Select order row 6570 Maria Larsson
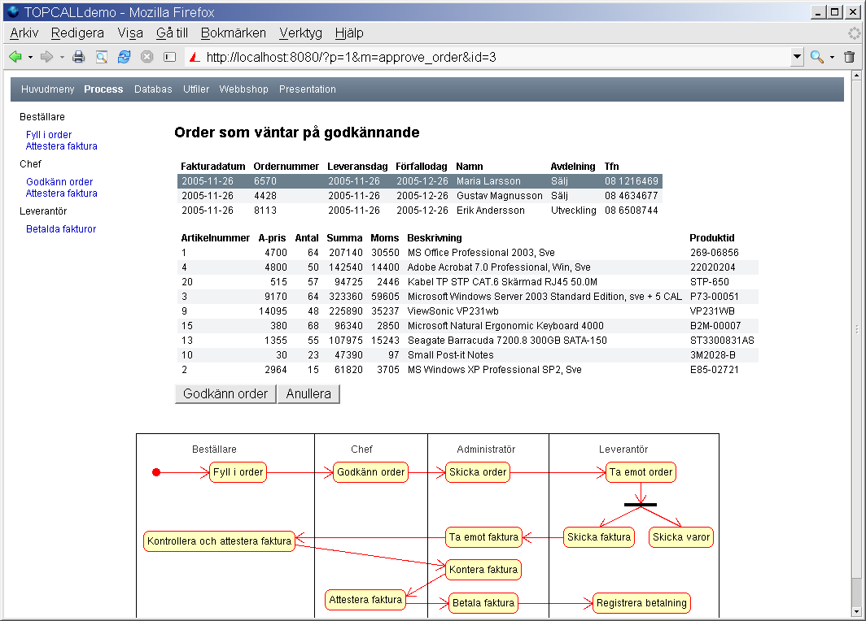This screenshot has width=866, height=621. (420, 181)
